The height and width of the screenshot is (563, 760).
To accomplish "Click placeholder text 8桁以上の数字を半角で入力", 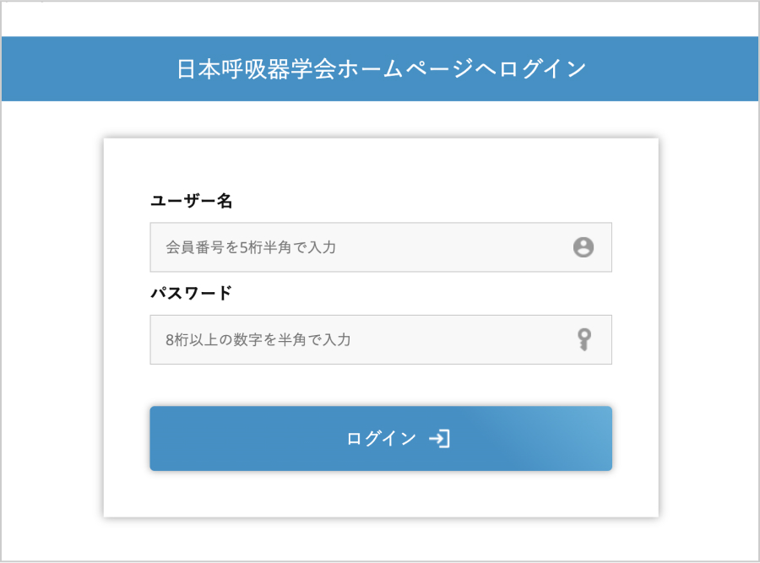I will pos(258,339).
